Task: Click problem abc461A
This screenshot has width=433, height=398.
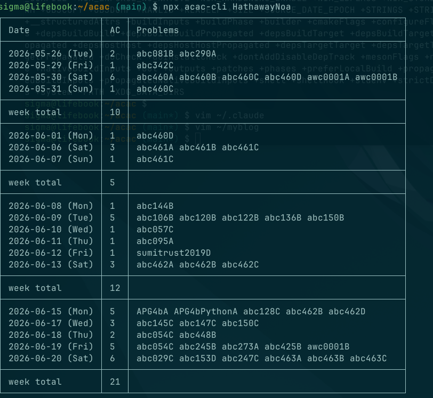Action: [x=155, y=148]
